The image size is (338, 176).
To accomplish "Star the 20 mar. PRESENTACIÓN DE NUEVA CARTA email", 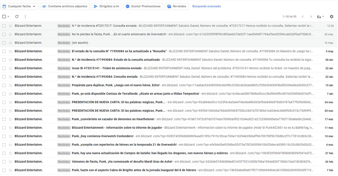I will click(x=10, y=110).
